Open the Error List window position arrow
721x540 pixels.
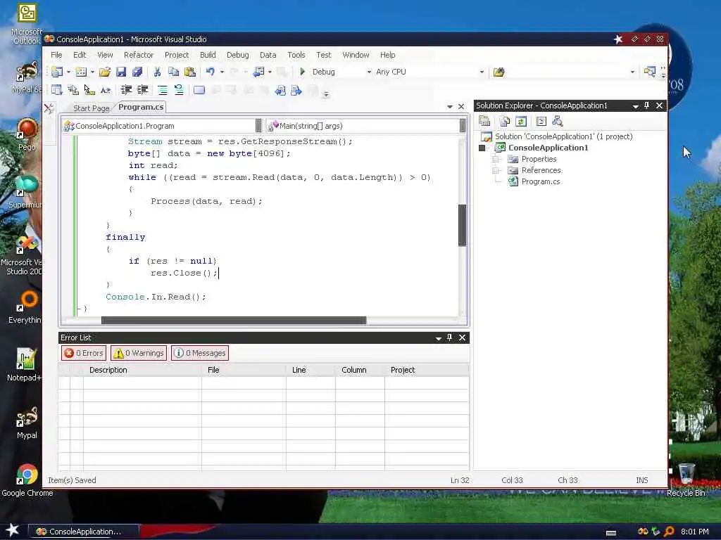[439, 338]
